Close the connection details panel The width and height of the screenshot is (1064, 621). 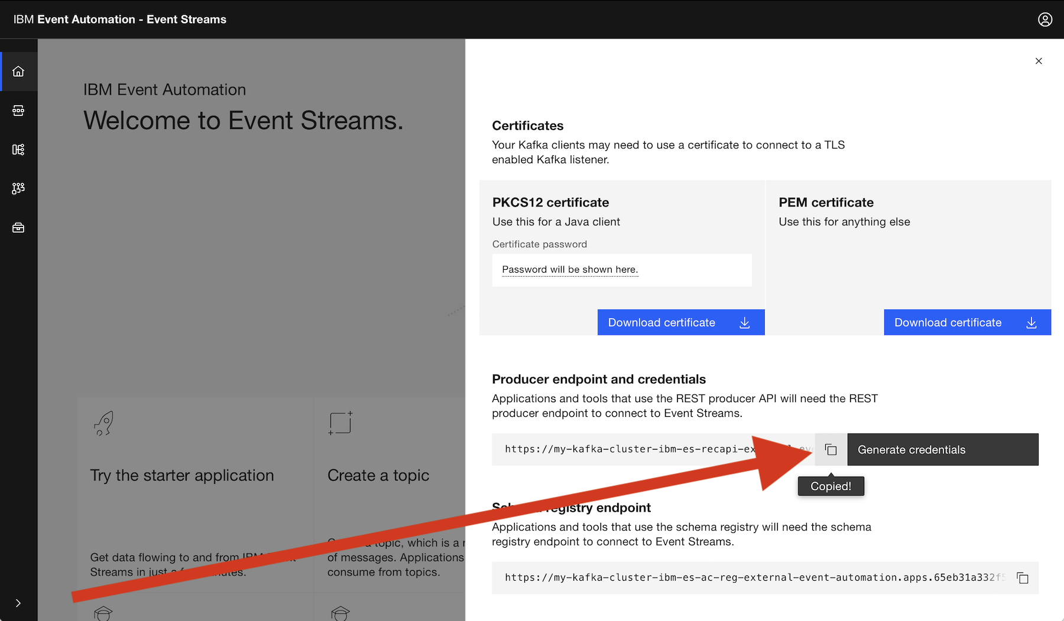[x=1038, y=61]
